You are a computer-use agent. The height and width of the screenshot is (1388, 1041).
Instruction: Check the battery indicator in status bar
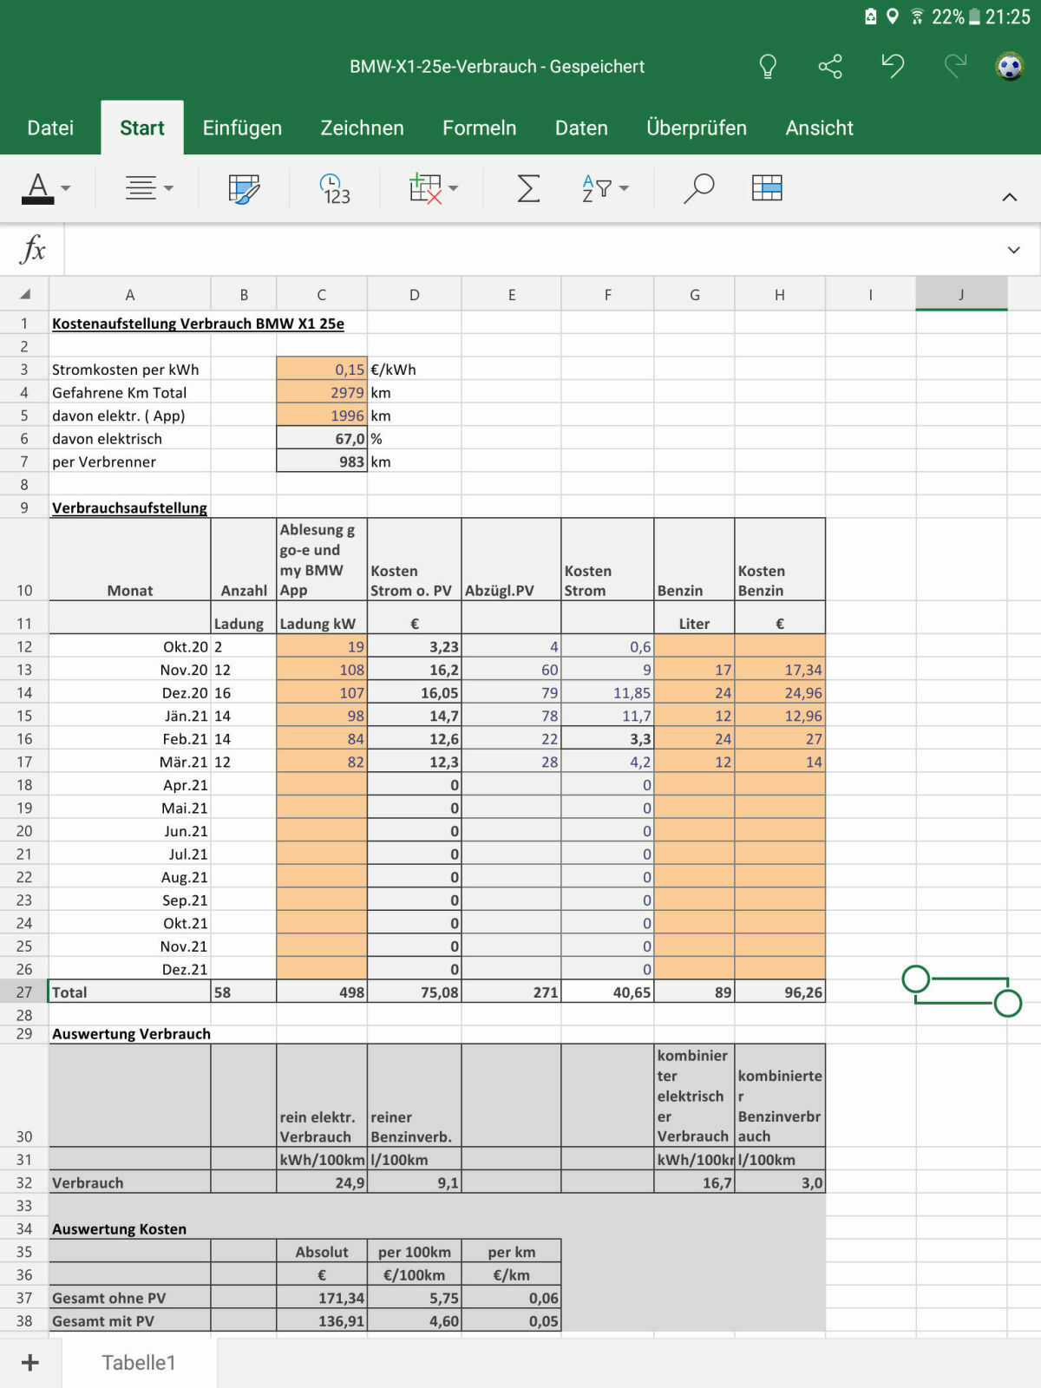974,16
